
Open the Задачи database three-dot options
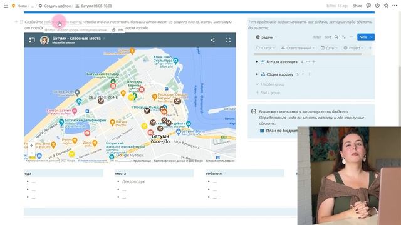352,37
